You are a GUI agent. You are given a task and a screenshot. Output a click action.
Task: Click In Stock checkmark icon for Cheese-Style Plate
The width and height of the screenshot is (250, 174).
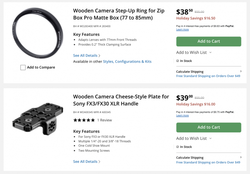pyautogui.click(x=178, y=147)
